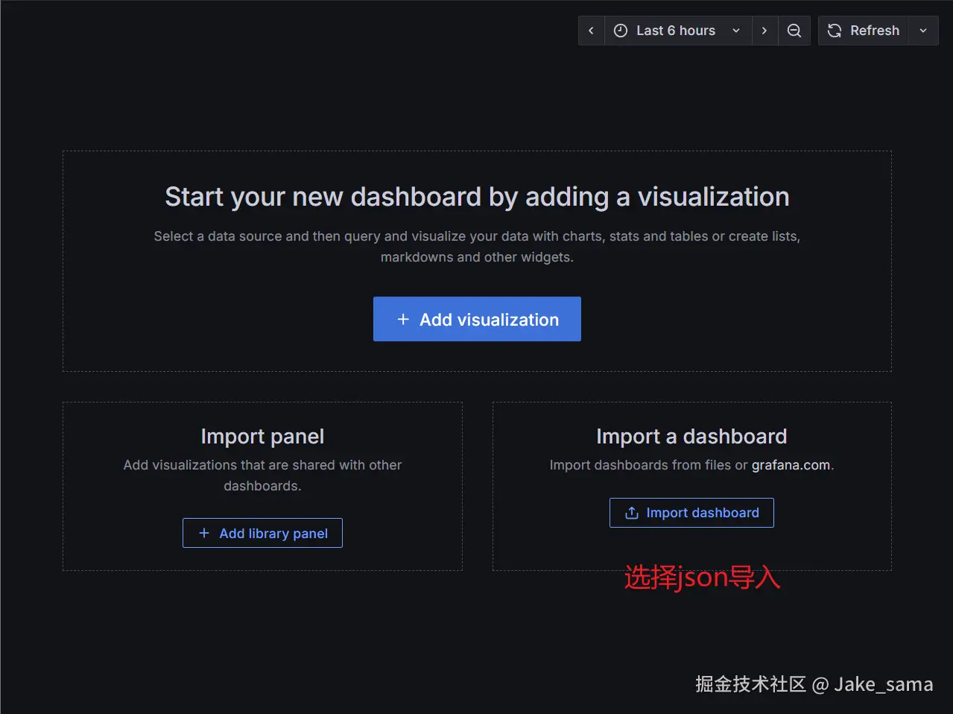
Task: Click the Add visualization button
Action: click(477, 319)
